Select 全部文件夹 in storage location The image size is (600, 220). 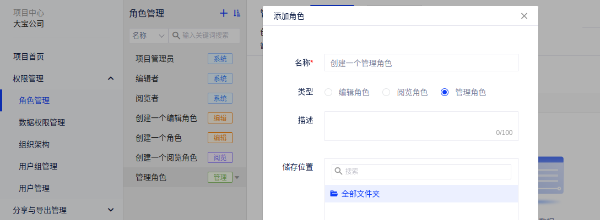point(360,194)
